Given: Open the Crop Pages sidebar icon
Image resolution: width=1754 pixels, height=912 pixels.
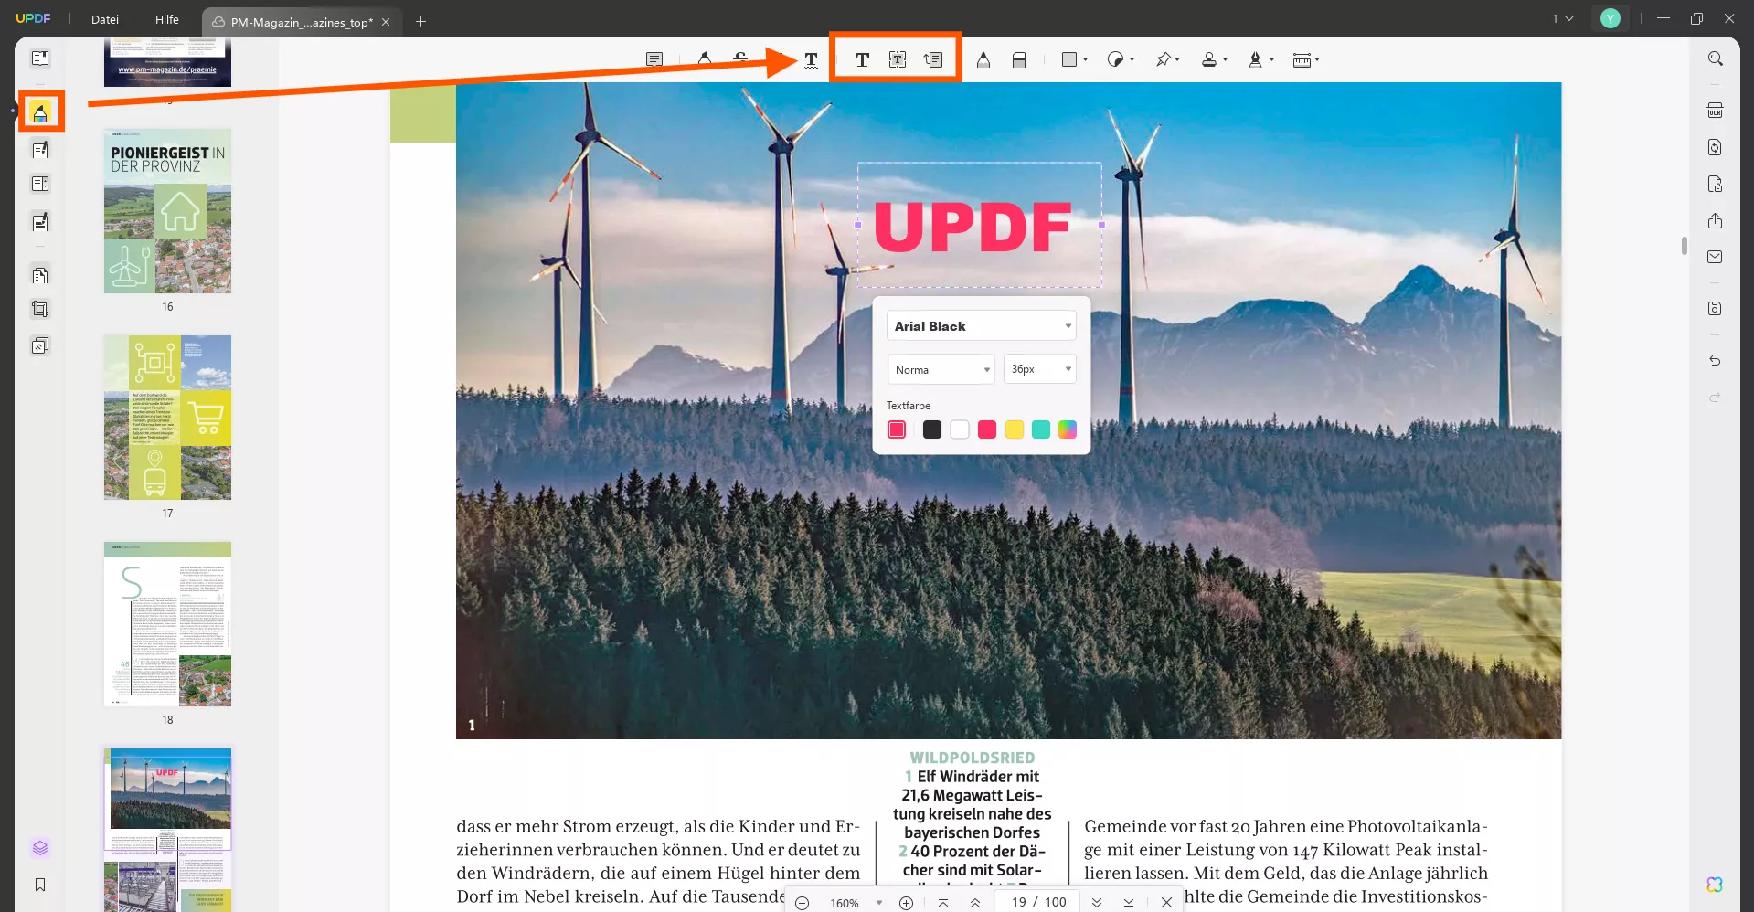Looking at the screenshot, I should 40,310.
